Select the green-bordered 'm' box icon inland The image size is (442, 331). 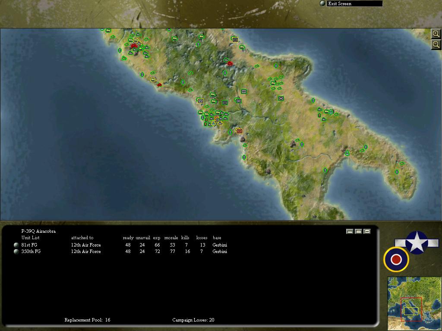tap(244, 91)
